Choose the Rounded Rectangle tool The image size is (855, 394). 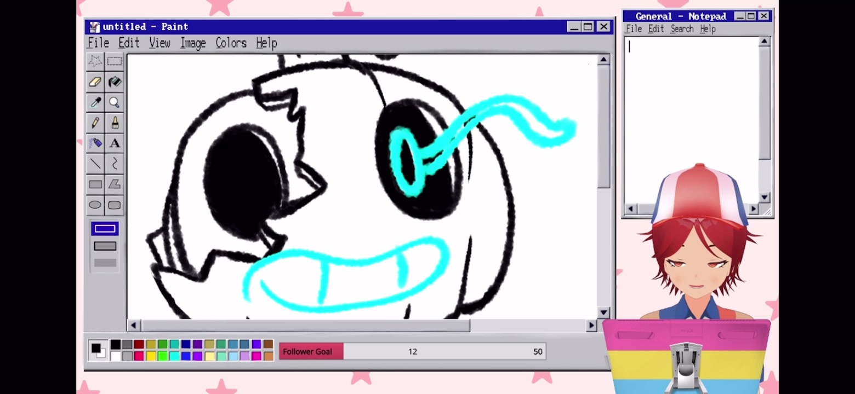pyautogui.click(x=115, y=205)
